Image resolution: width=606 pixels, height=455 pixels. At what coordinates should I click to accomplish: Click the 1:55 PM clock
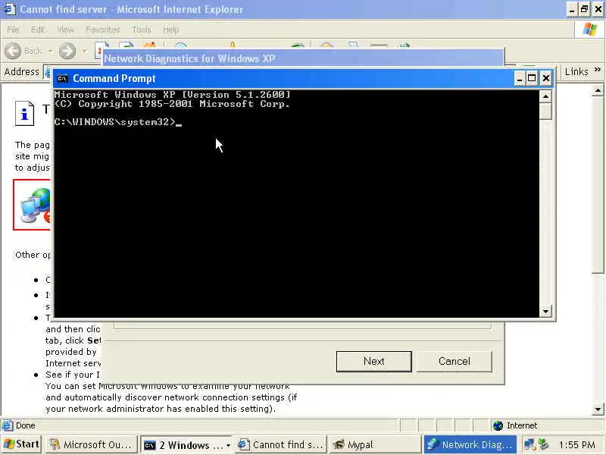[576, 445]
